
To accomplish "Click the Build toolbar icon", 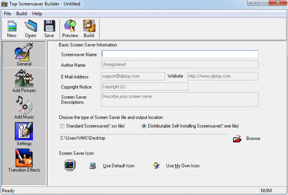I will point(89,29).
